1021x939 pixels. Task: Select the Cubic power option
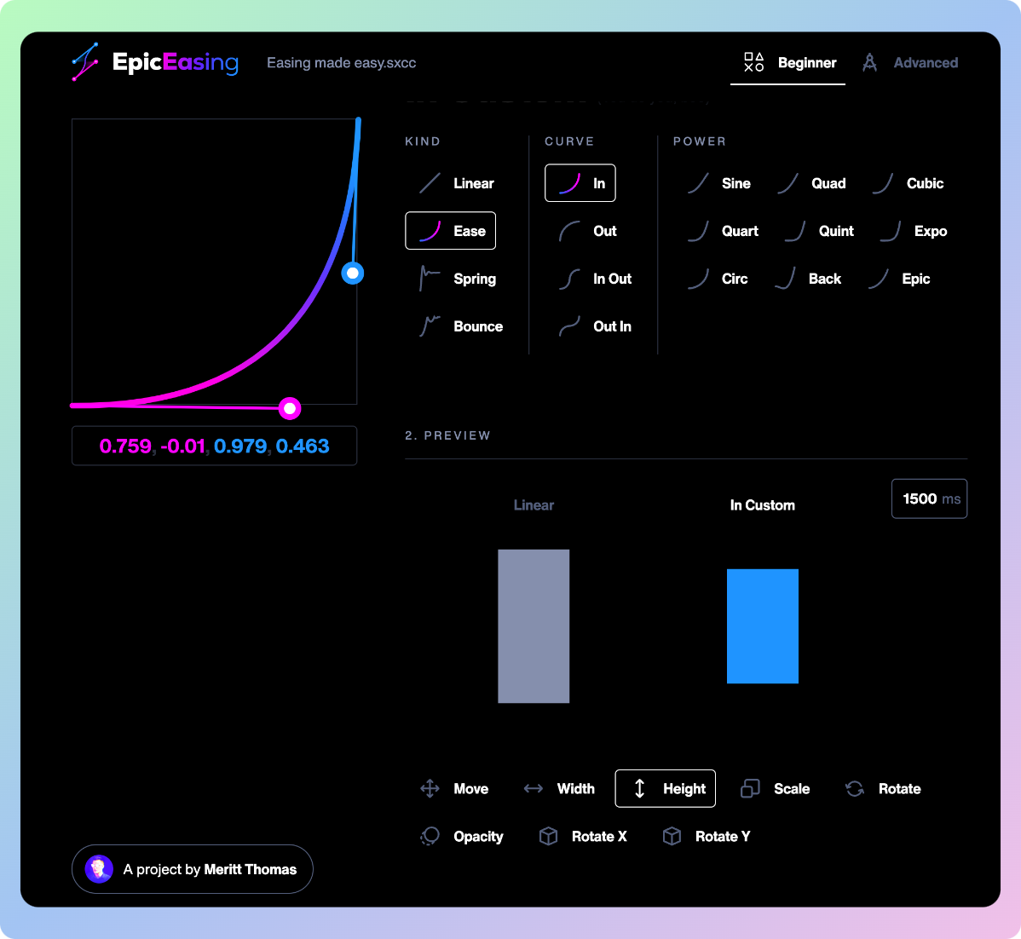[909, 183]
